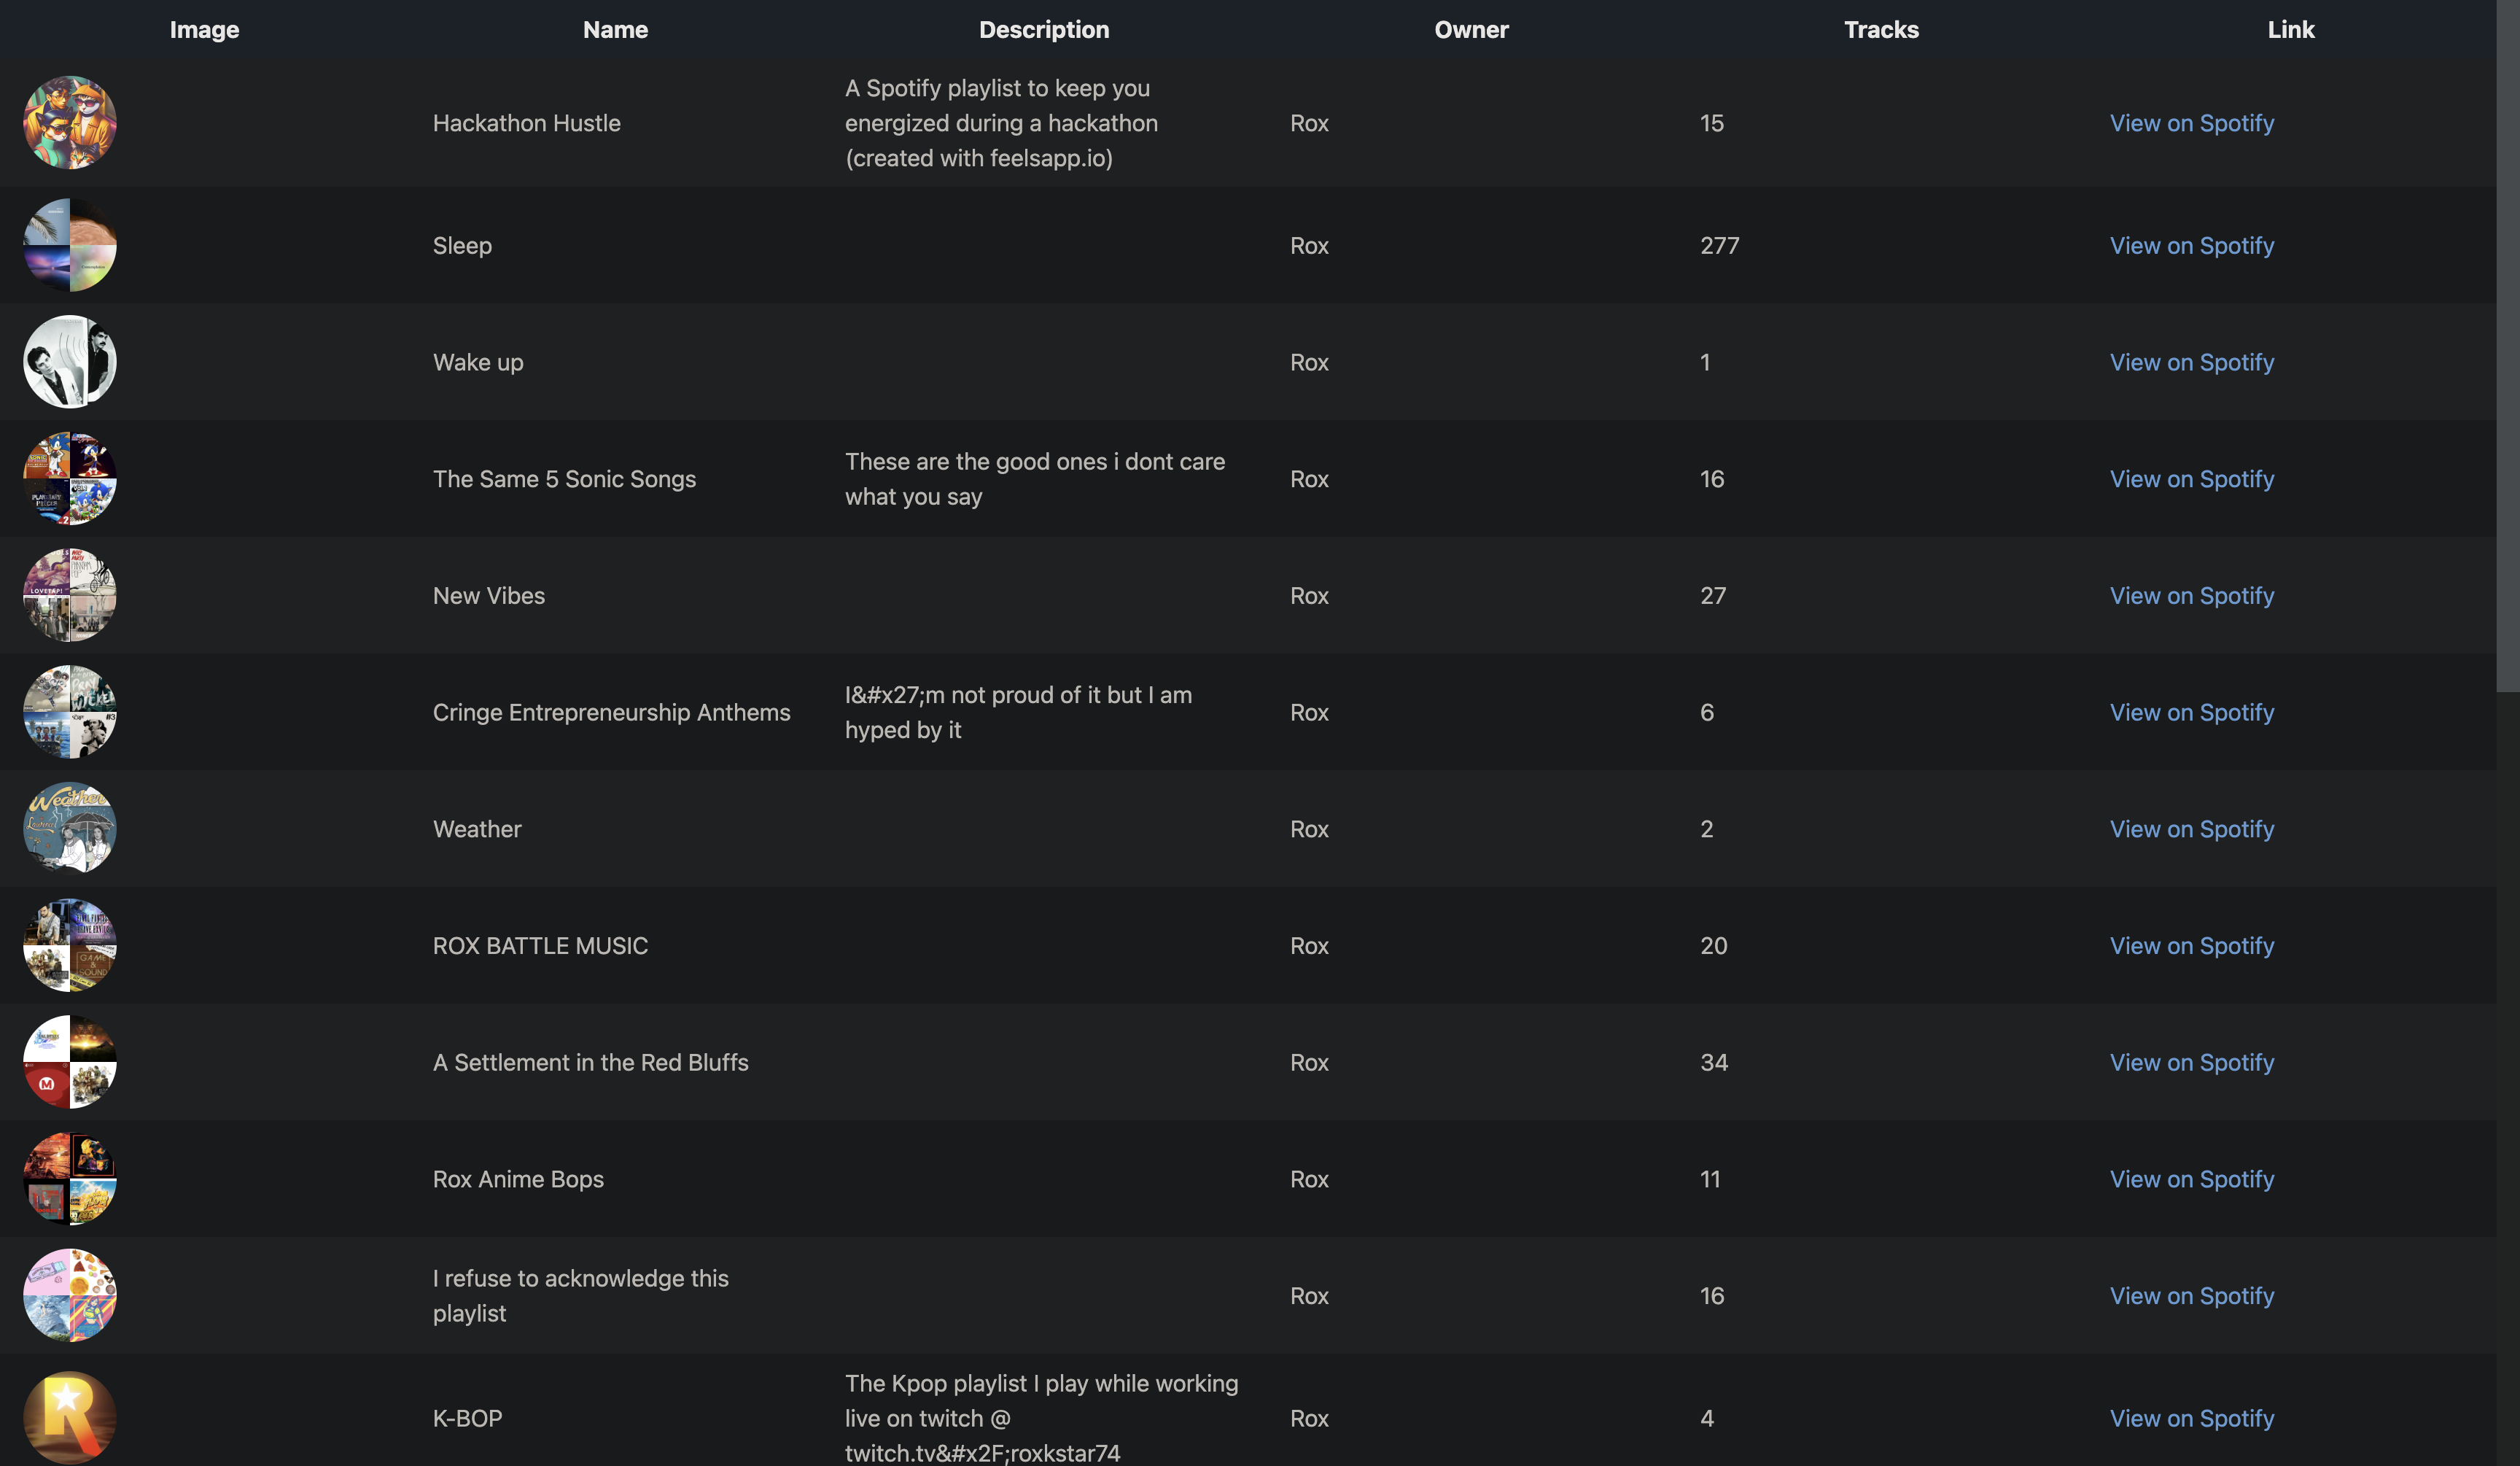
Task: Select the Wake up playlist cover image
Action: click(x=70, y=362)
